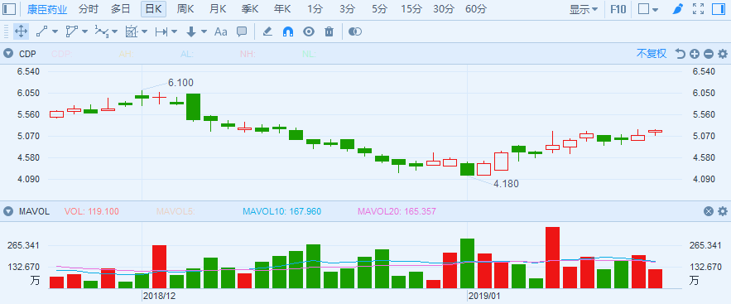
Task: Switch to the 60分 minute chart tab
Action: pos(476,9)
